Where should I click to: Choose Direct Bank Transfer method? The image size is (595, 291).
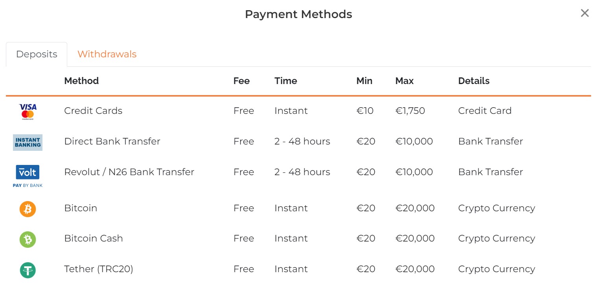pos(112,141)
